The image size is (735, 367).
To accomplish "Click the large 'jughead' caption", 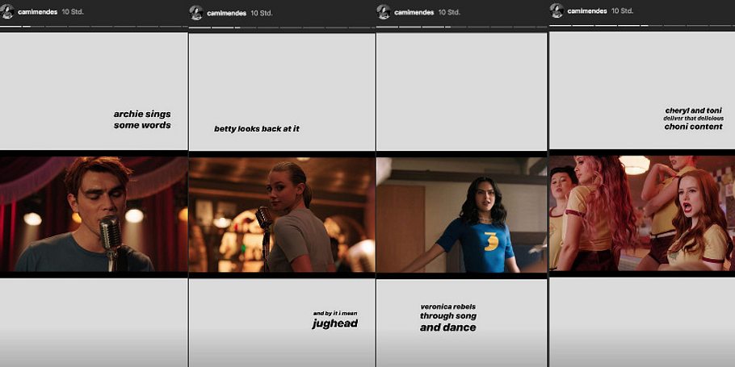I will pyautogui.click(x=335, y=323).
